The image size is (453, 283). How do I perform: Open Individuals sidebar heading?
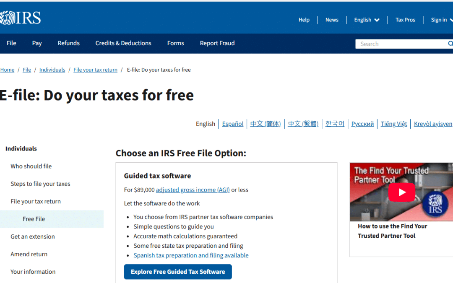click(x=21, y=149)
